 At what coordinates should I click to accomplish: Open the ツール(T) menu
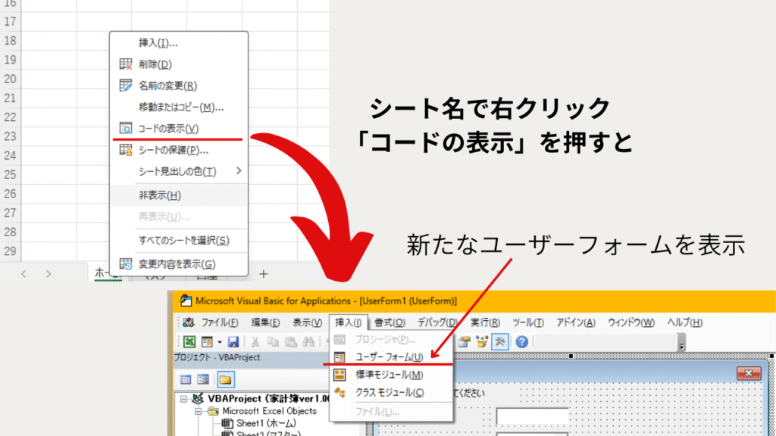(x=528, y=322)
